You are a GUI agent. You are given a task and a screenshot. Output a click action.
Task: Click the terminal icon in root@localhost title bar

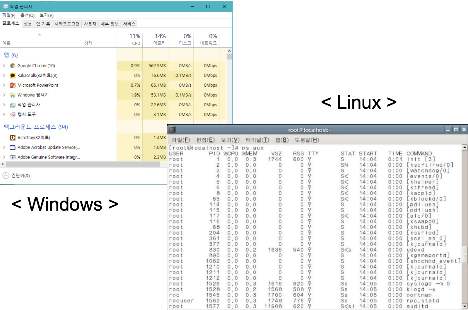pos(172,130)
